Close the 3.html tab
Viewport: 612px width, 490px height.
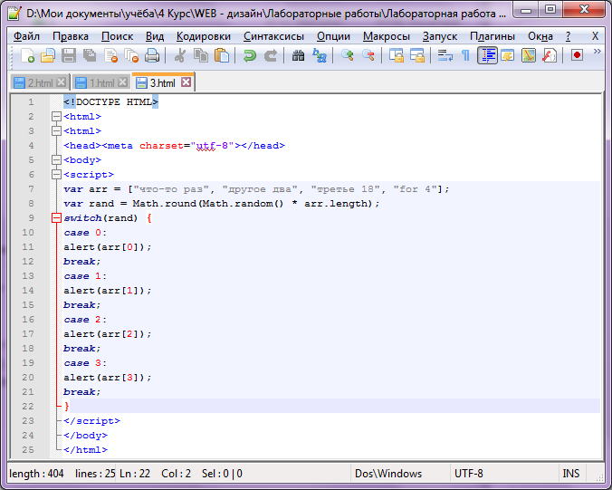[x=186, y=82]
